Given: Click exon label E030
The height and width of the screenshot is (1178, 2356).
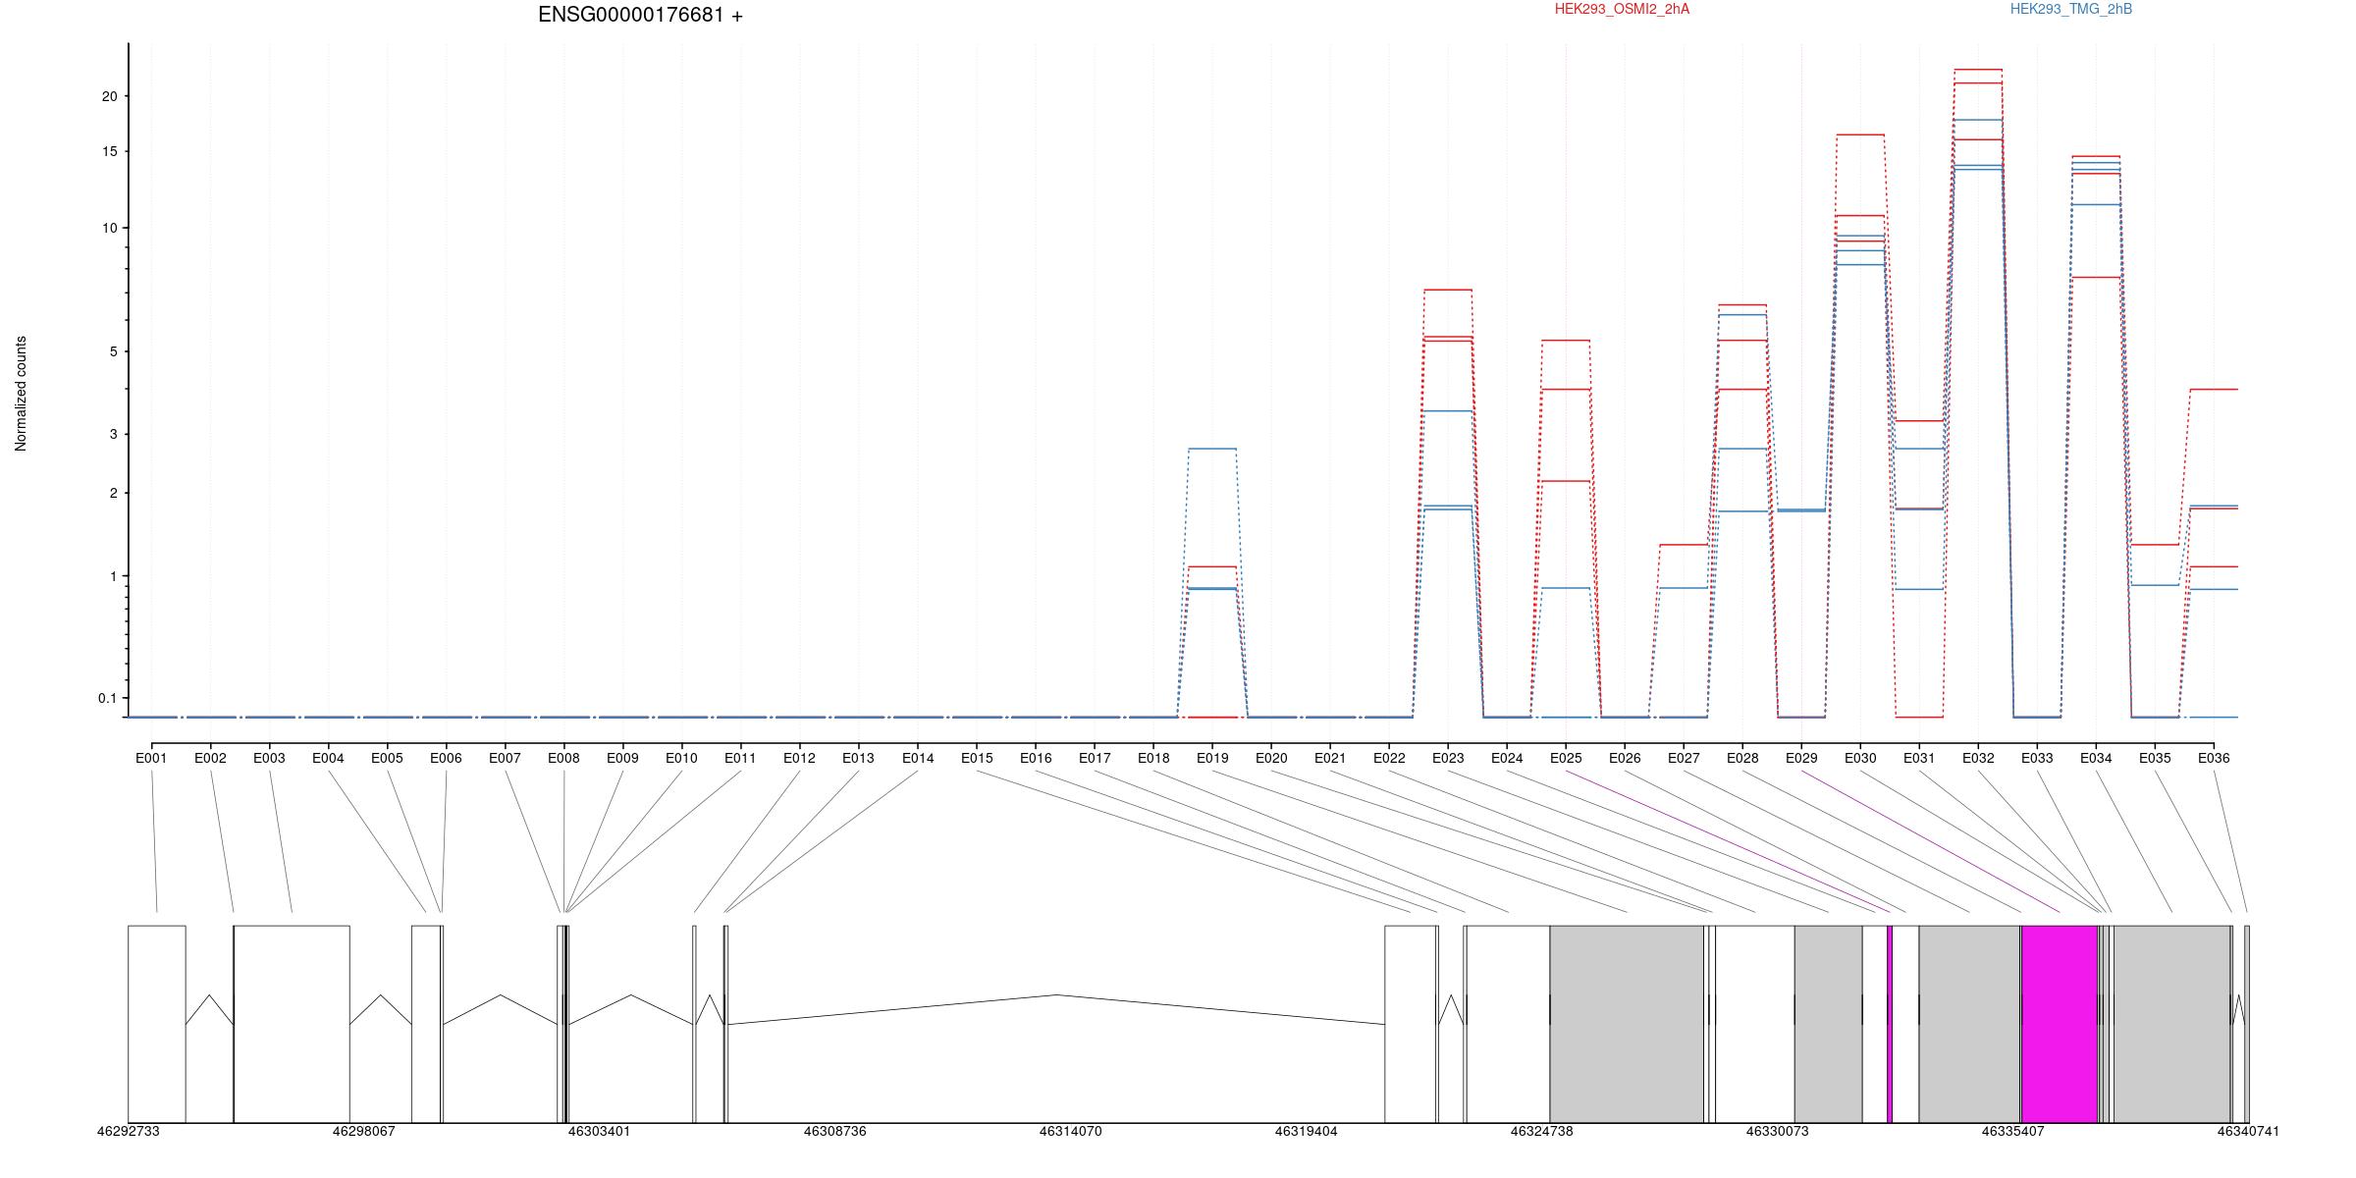Looking at the screenshot, I should coord(1860,758).
